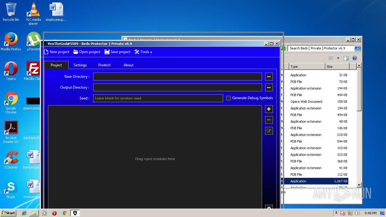
Task: Select VLC media player desktop icon
Action: click(x=33, y=14)
